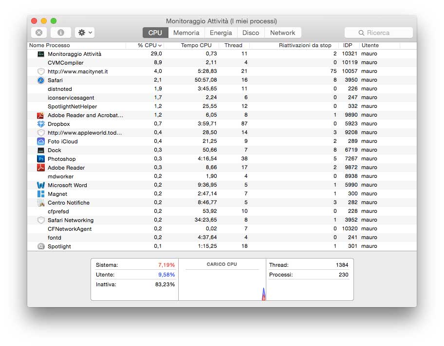Click the red close window button
Image resolution: width=444 pixels, height=346 pixels.
click(34, 21)
